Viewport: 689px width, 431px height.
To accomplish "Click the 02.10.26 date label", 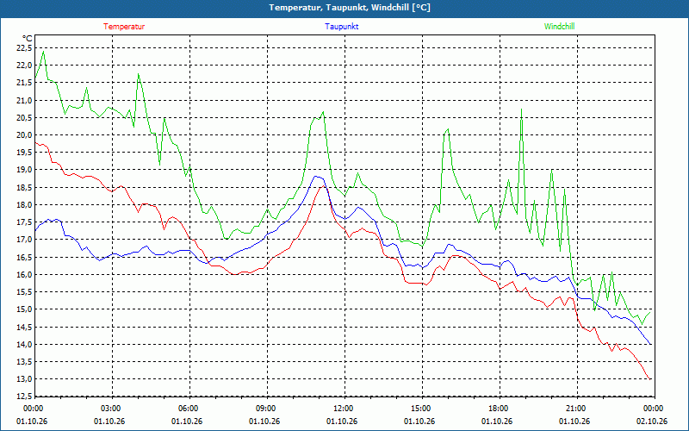I will coord(652,422).
